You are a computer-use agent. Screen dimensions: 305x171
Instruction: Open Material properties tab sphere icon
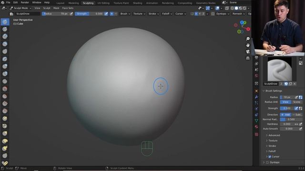(x=256, y=127)
